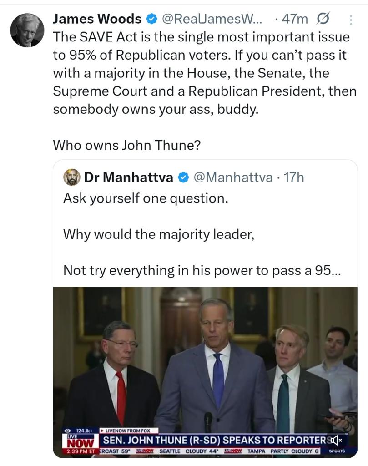Screen dimensions: 368x466
Task: Open the Grok slashed-circle icon
Action: [322, 19]
